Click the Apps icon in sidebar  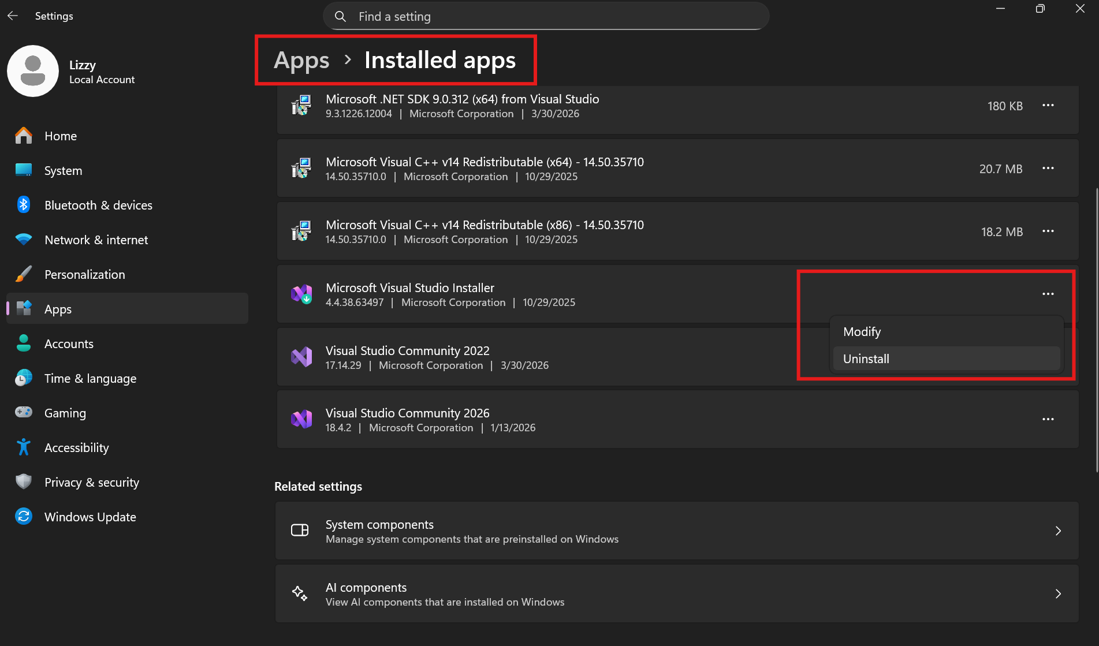(24, 309)
